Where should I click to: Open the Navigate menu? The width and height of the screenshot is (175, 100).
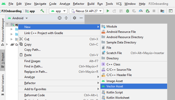click(40, 4)
